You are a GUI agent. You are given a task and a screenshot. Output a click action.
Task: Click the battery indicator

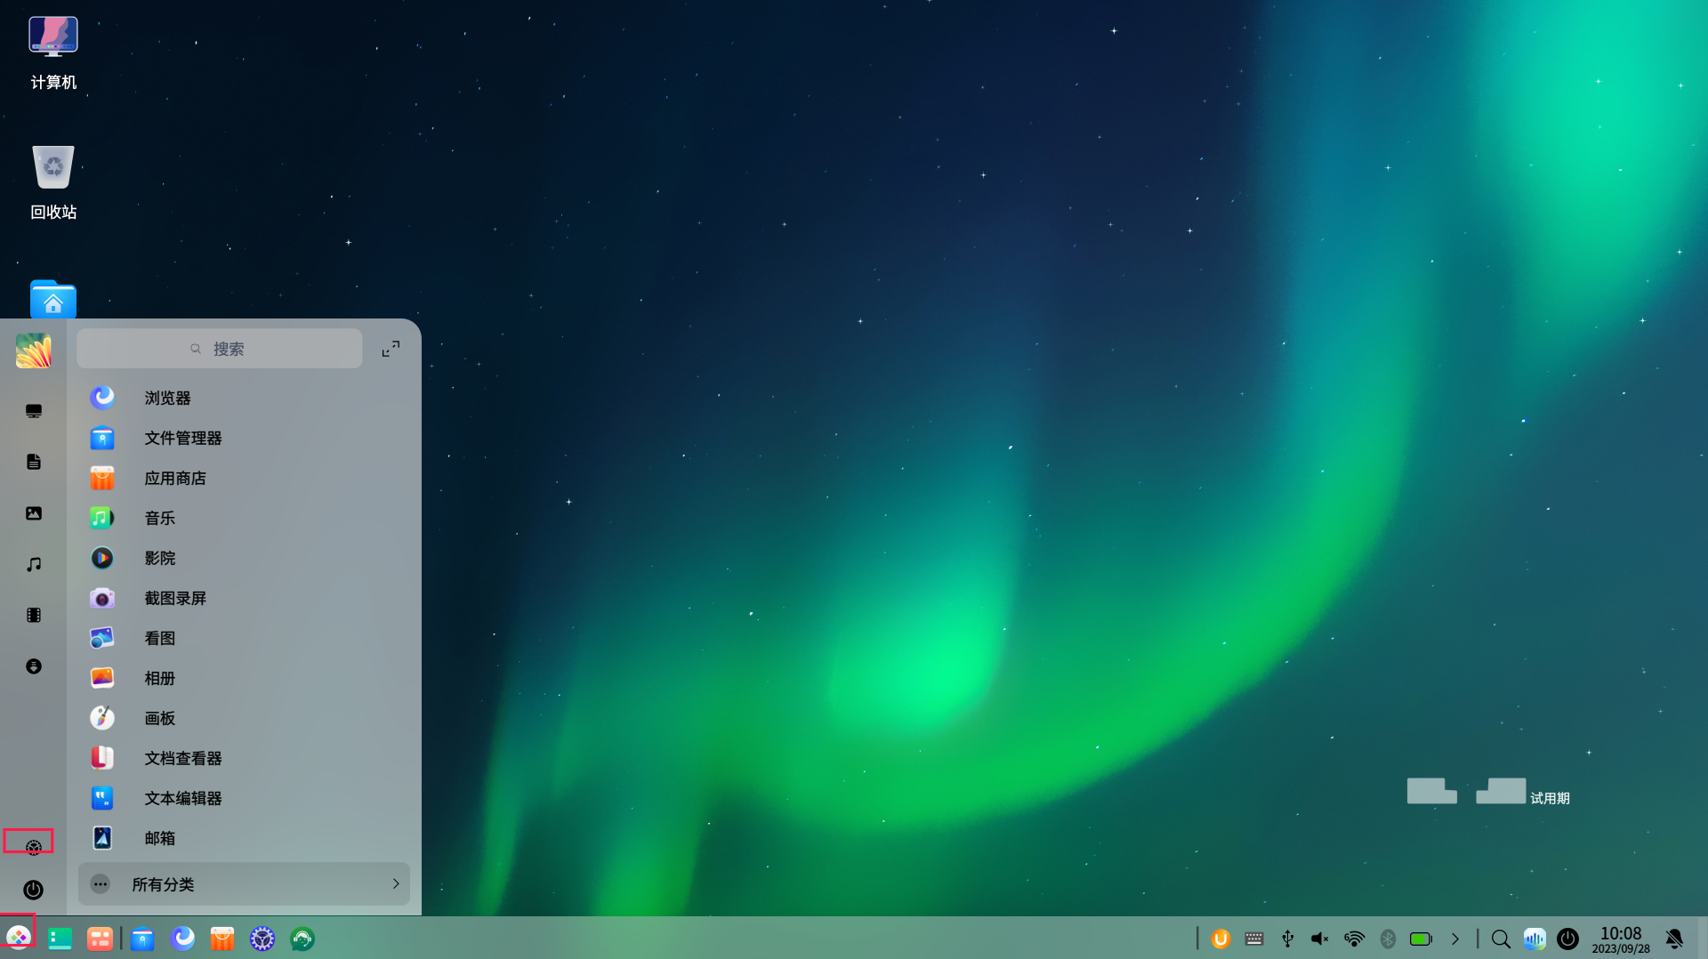tap(1422, 939)
